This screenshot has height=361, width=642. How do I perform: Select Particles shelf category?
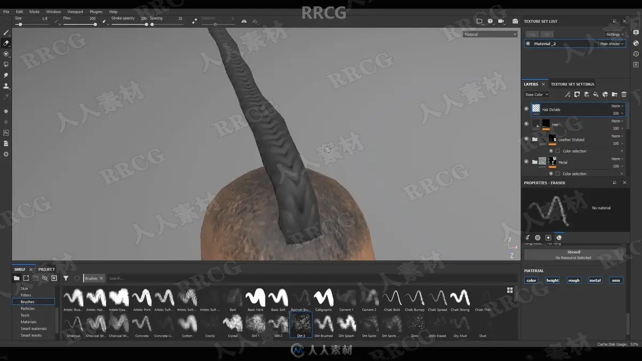point(28,309)
